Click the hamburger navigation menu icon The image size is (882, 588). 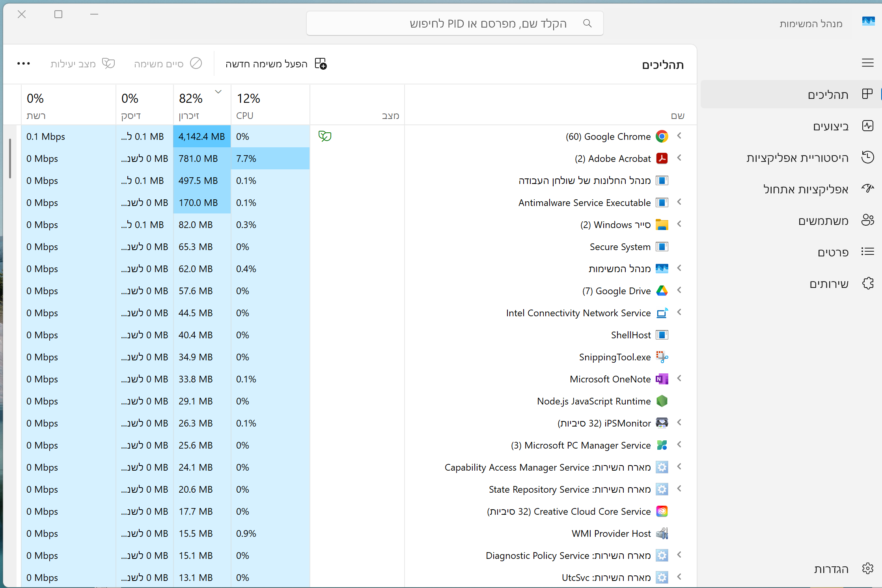point(867,63)
